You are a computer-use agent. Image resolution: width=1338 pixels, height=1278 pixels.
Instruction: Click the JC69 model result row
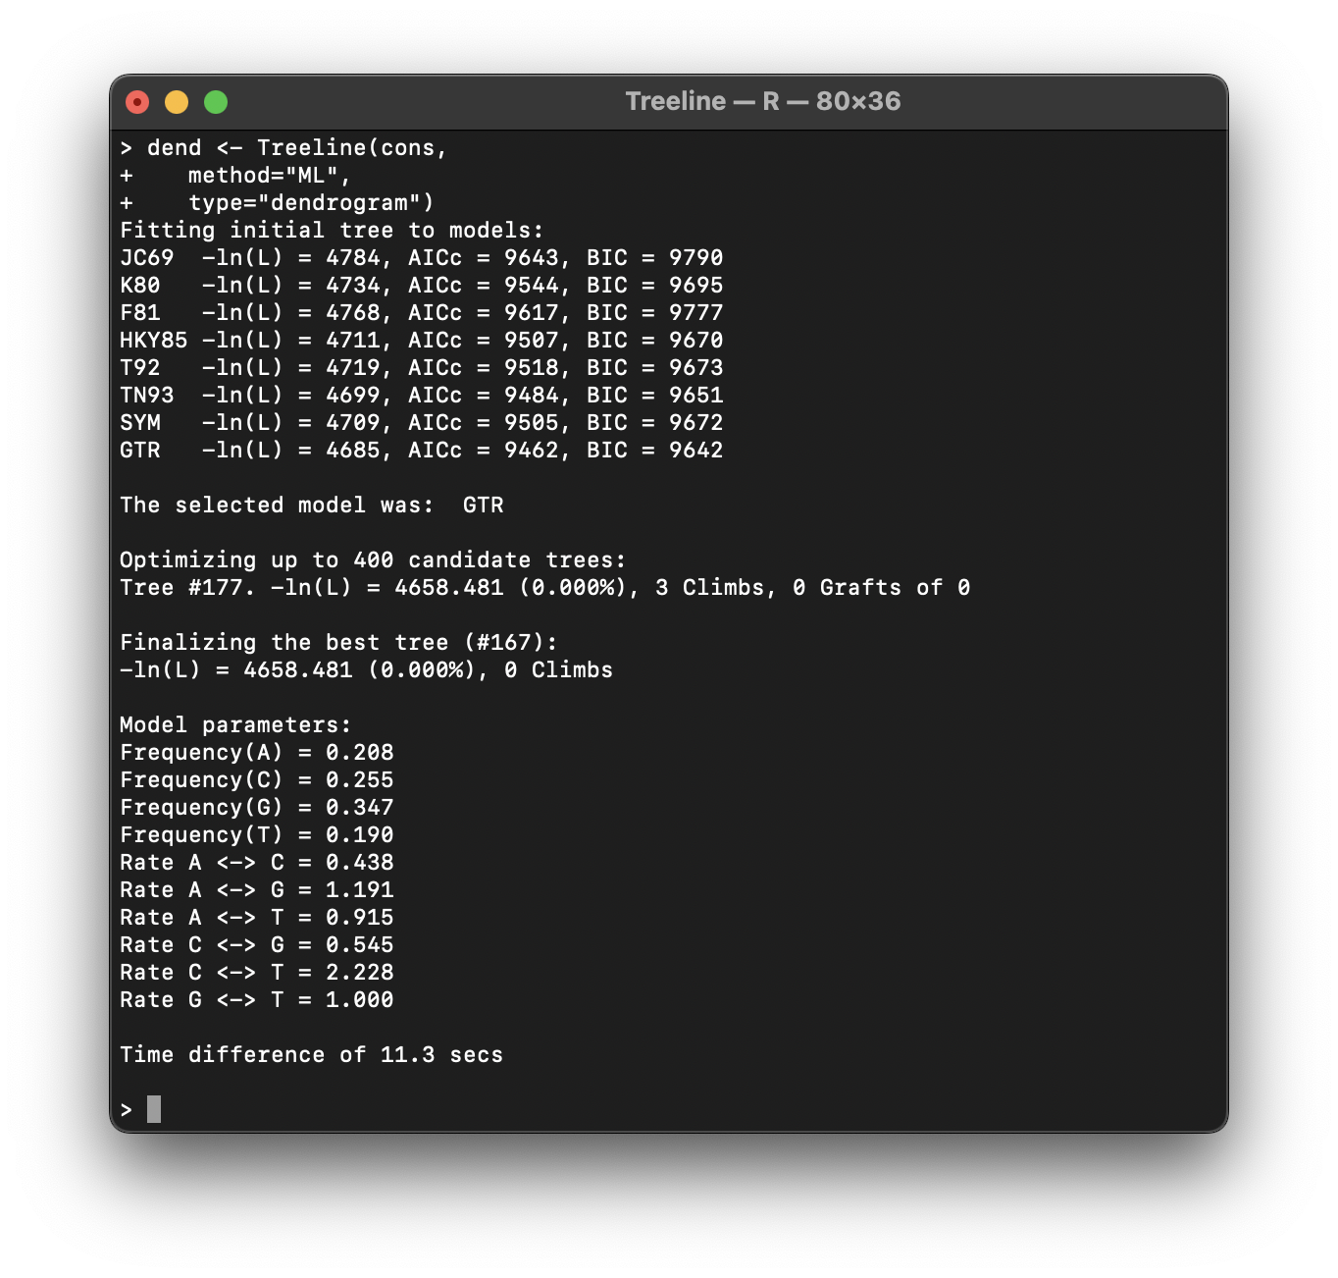coord(421,258)
